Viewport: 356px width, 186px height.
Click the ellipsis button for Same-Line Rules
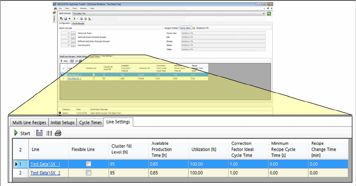click(x=73, y=33)
